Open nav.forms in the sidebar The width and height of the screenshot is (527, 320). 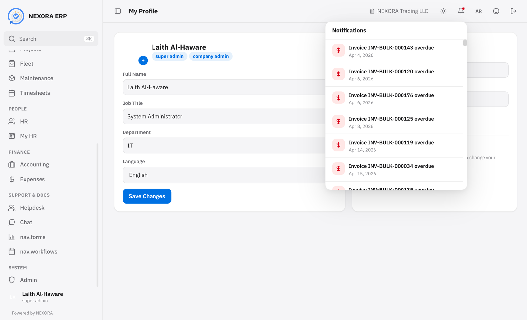(51, 237)
